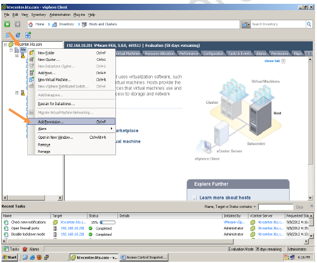Click the green back navigation arrow

pyautogui.click(x=7, y=24)
